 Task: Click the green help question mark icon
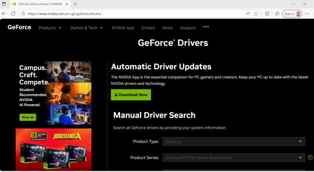(x=310, y=157)
